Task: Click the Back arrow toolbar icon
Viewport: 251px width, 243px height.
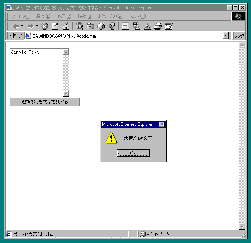Action: pyautogui.click(x=16, y=26)
